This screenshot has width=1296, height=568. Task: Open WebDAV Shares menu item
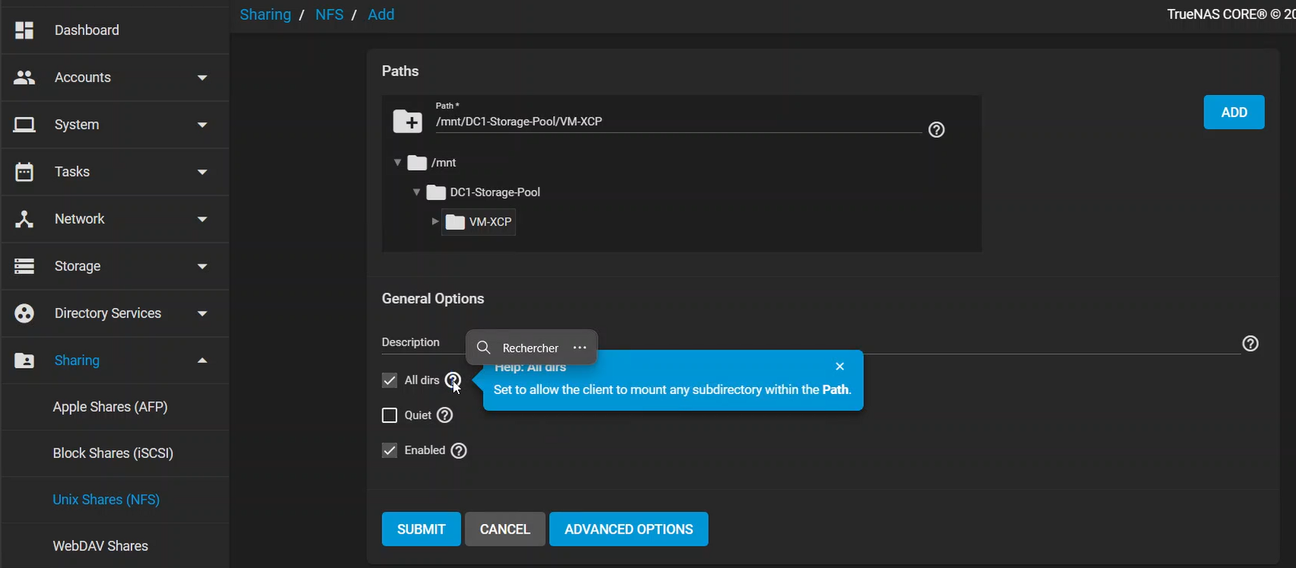(x=101, y=546)
